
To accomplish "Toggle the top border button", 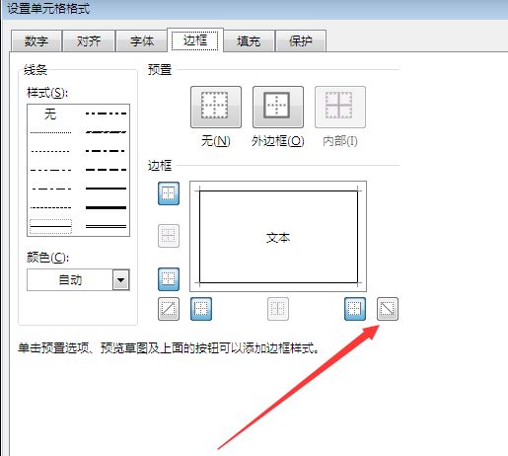I will [169, 193].
